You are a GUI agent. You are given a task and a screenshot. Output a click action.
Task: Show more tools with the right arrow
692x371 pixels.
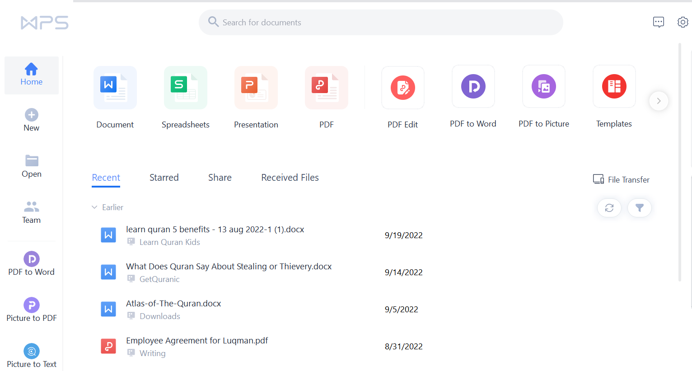click(x=659, y=101)
